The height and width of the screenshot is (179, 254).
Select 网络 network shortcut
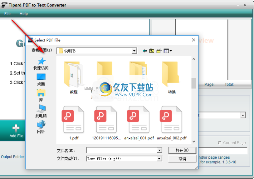coord(41,127)
